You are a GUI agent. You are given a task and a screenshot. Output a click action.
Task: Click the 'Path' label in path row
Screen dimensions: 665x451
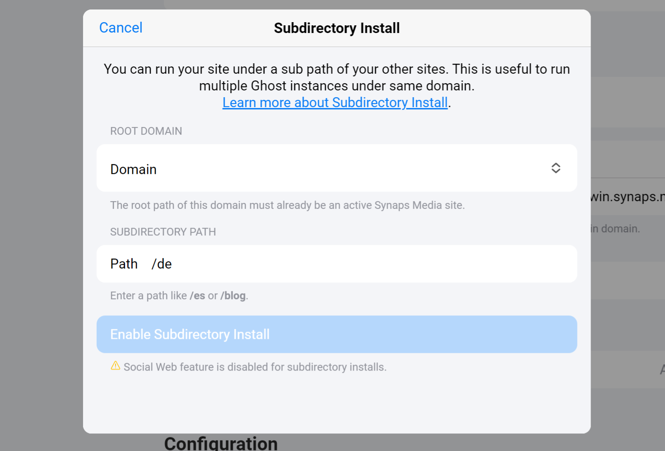(124, 264)
